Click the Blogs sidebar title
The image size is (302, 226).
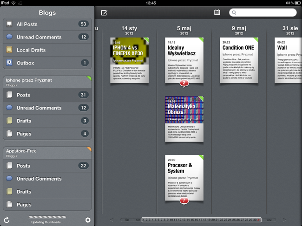coord(47,13)
